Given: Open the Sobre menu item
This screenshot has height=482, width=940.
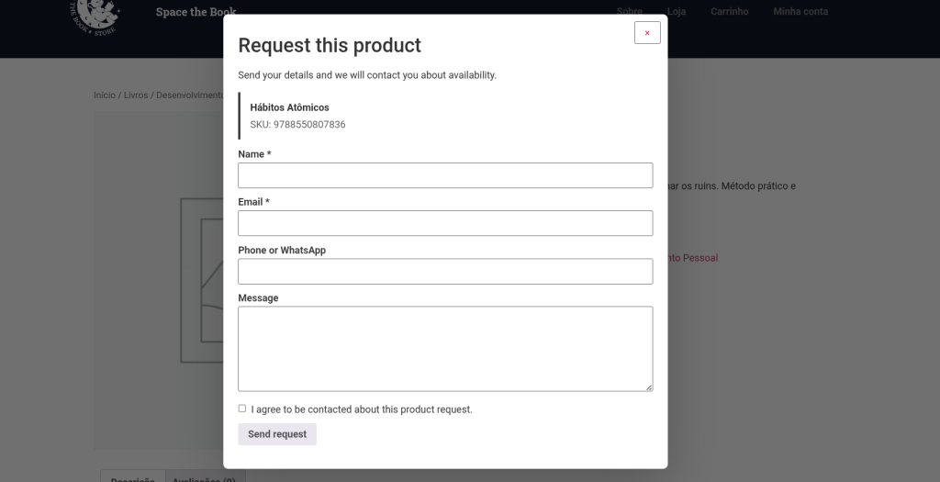Looking at the screenshot, I should [x=630, y=11].
